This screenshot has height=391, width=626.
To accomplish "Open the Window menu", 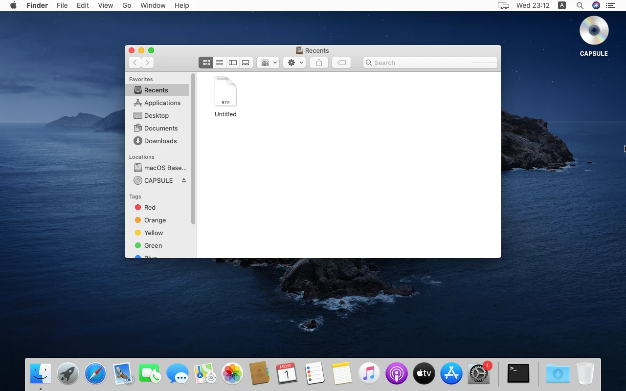I will point(153,5).
